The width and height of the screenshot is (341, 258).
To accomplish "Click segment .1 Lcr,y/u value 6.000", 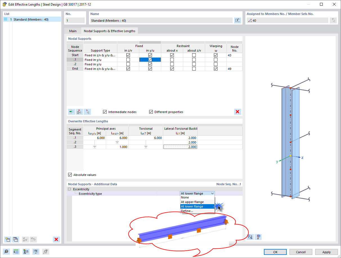I will 95,138.
